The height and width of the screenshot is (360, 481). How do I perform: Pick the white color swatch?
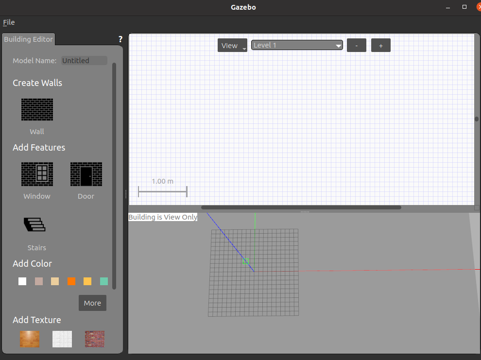coord(22,281)
